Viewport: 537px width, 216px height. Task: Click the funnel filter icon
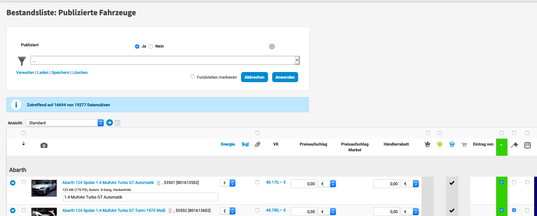[x=22, y=61]
